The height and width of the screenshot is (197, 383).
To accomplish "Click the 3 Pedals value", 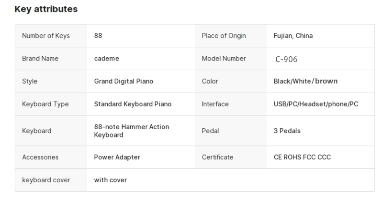I will click(x=287, y=131).
